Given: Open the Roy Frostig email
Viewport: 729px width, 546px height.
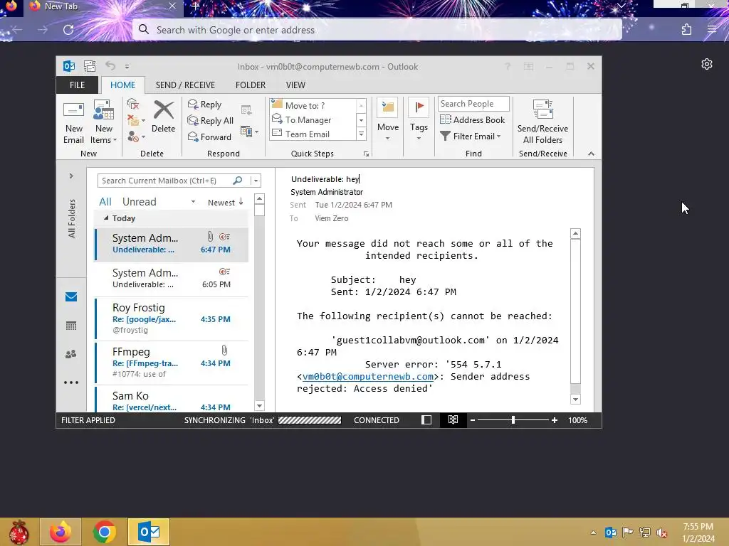Looking at the screenshot, I should tap(171, 318).
